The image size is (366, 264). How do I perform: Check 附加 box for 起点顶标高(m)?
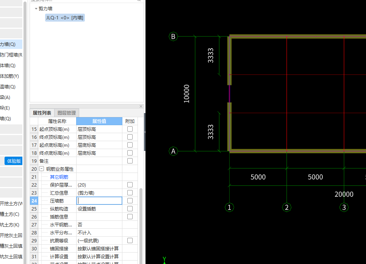(x=130, y=129)
